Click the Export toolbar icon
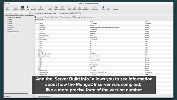 [x=74, y=8]
